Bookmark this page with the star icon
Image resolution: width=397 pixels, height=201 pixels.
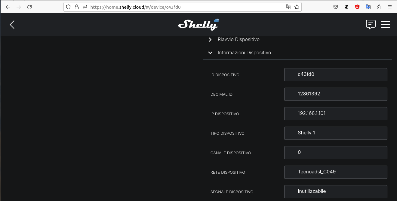(297, 7)
